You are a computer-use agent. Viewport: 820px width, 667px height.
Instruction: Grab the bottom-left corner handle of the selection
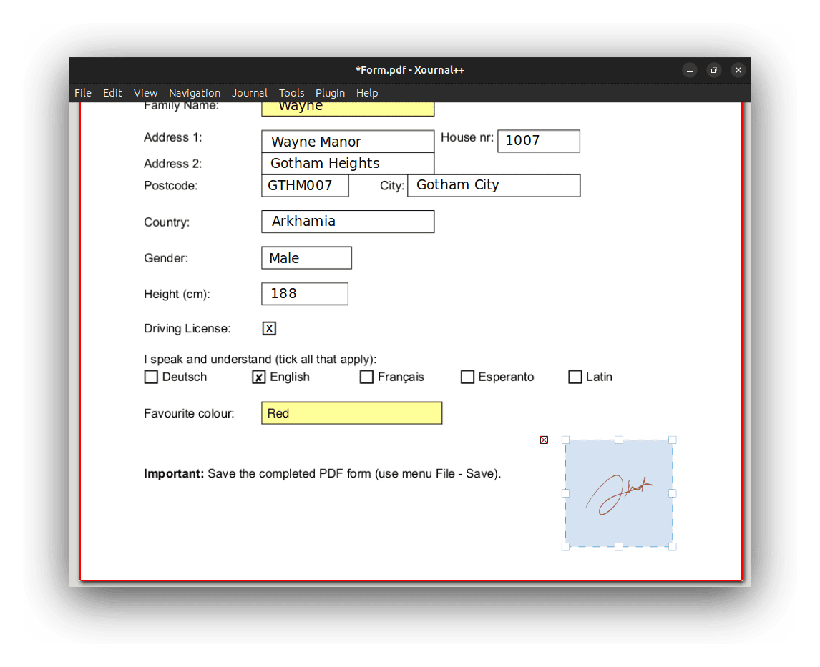click(565, 547)
